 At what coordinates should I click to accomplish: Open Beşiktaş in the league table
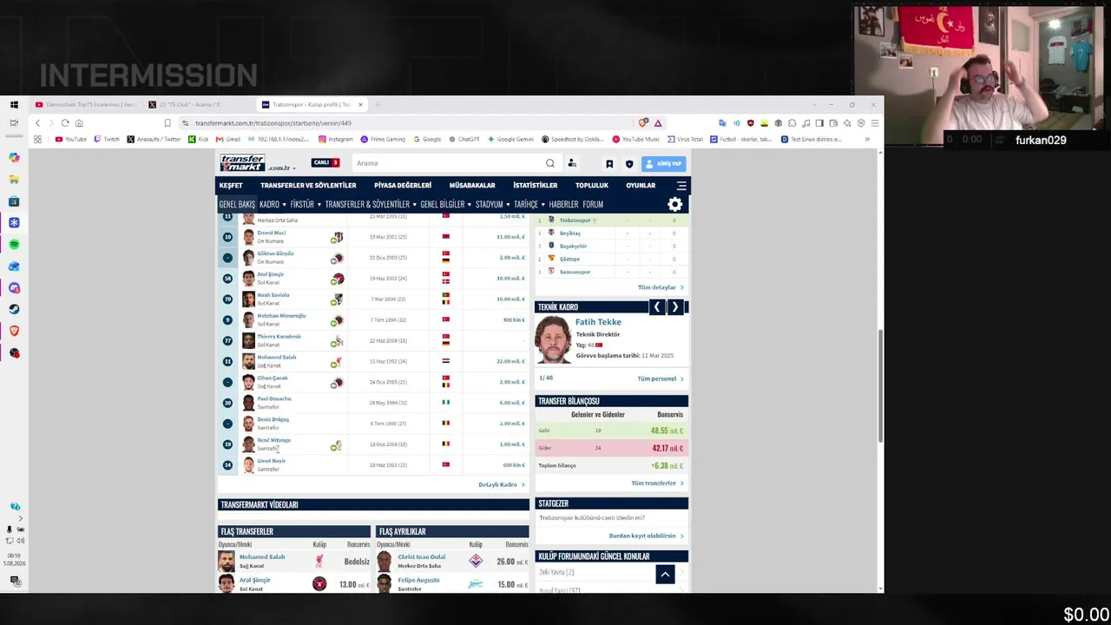point(569,233)
